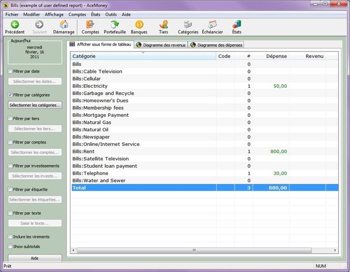The height and width of the screenshot is (272, 350).
Task: Click the greyed Suivant arrow icon
Action: (39, 24)
